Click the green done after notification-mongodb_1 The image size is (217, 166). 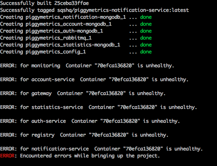click(x=146, y=17)
